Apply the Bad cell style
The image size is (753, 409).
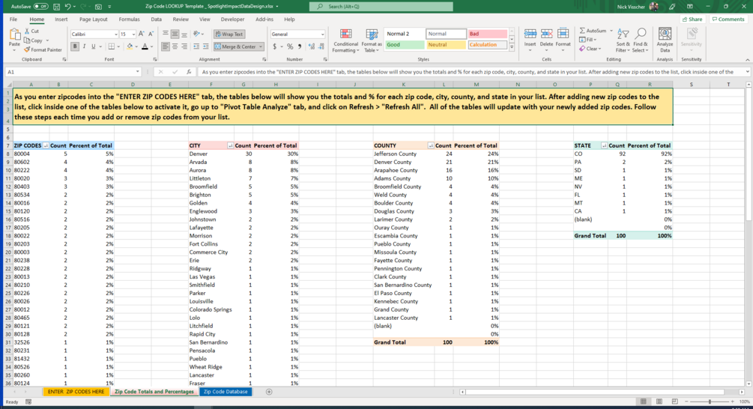488,34
